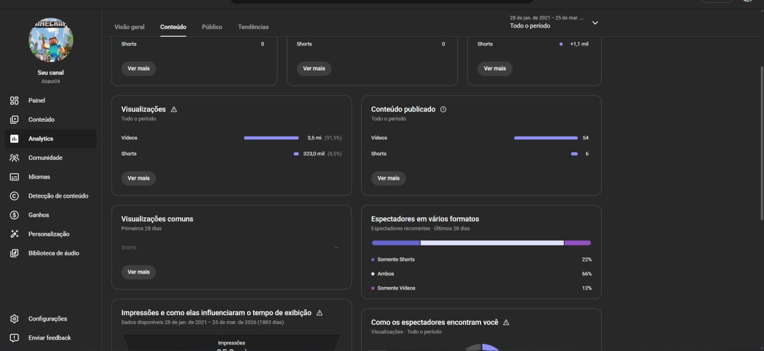Image resolution: width=764 pixels, height=351 pixels.
Task: Click Ver mais in Conteúdo publicado card
Action: (389, 178)
